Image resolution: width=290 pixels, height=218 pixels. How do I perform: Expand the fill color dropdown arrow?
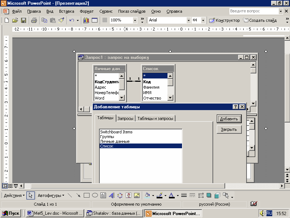(153, 195)
